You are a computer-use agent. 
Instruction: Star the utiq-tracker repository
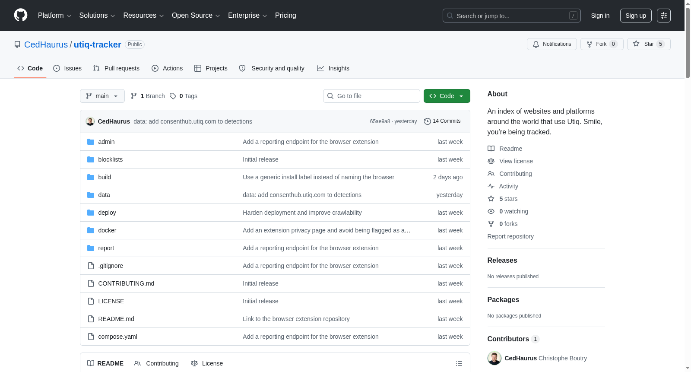click(x=648, y=44)
